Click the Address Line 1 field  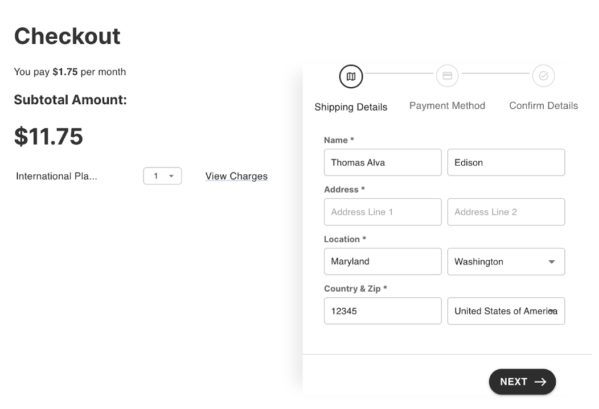pos(383,212)
